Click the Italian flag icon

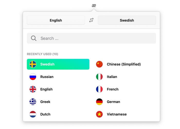[x=99, y=77]
